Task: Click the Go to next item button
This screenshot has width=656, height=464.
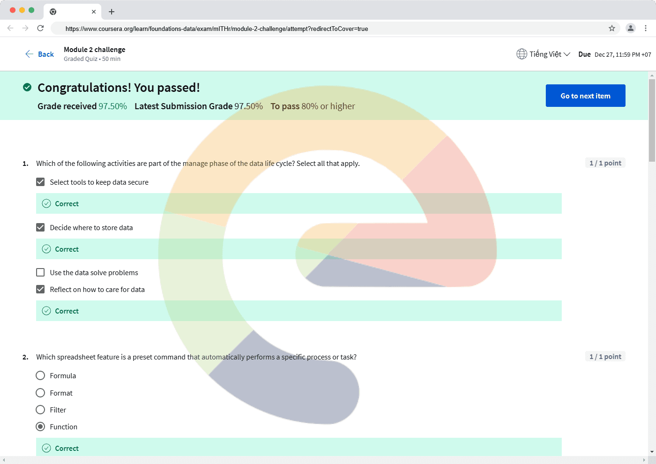Action: [586, 96]
